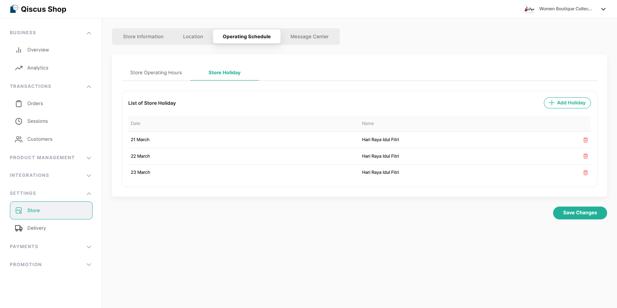The image size is (617, 308).
Task: Open the Women Boutique store account dropdown
Action: (603, 9)
